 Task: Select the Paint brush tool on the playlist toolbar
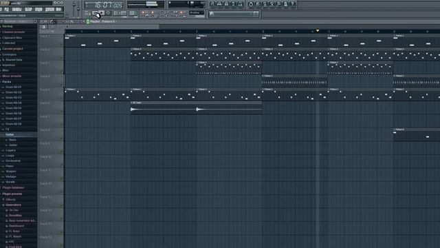pos(55,21)
